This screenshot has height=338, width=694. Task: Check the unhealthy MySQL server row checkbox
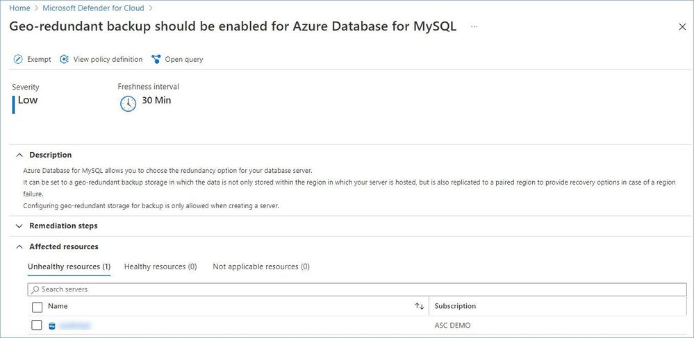(37, 326)
